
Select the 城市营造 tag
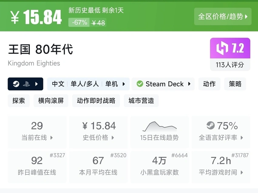tap(141, 101)
